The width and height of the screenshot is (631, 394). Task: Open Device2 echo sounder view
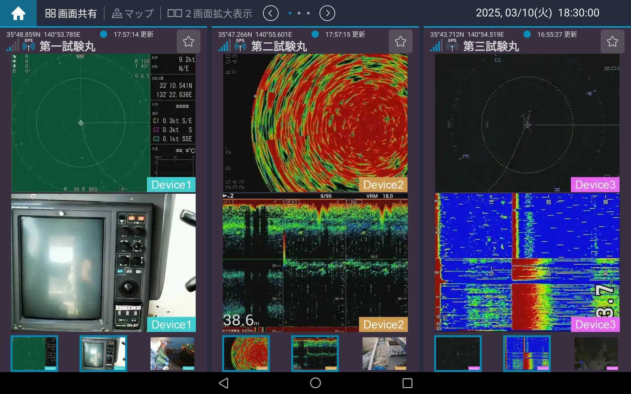pos(315,263)
